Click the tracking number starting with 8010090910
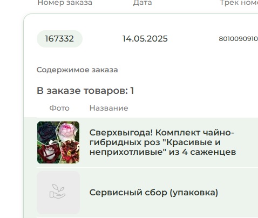The image size is (258, 218). (x=239, y=39)
